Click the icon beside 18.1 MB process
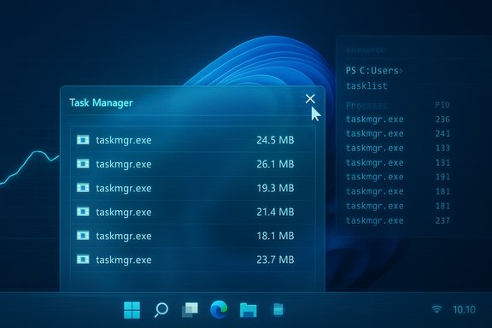This screenshot has width=492, height=328. tap(83, 236)
